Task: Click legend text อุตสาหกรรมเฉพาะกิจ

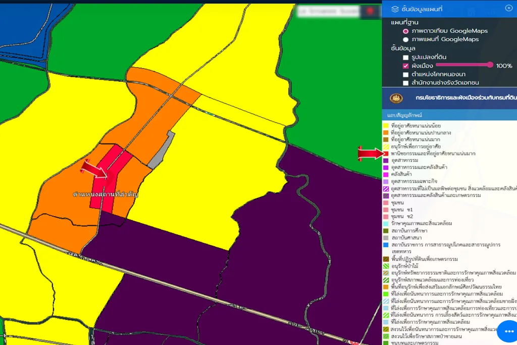Action: 414,181
